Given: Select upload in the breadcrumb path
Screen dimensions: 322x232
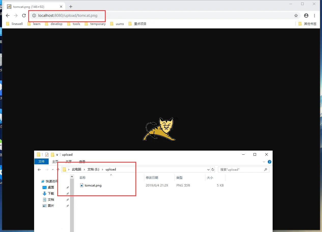Looking at the screenshot, I should pyautogui.click(x=111, y=169).
